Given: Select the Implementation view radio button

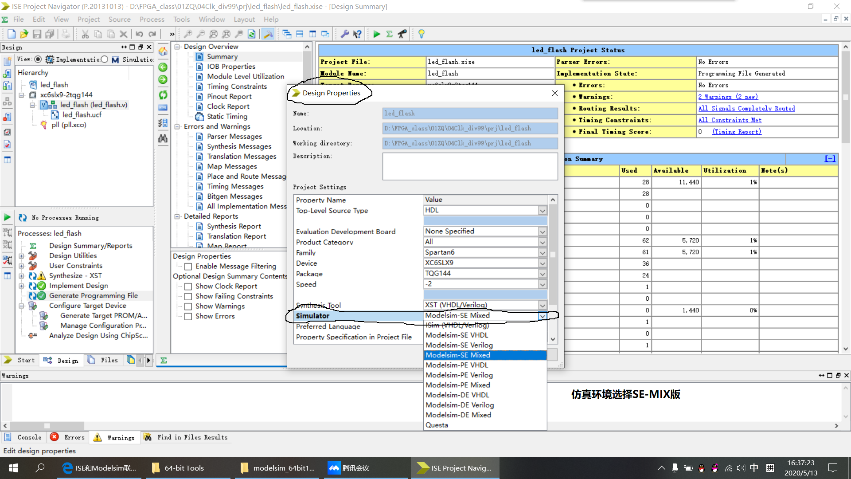Looking at the screenshot, I should pos(38,59).
